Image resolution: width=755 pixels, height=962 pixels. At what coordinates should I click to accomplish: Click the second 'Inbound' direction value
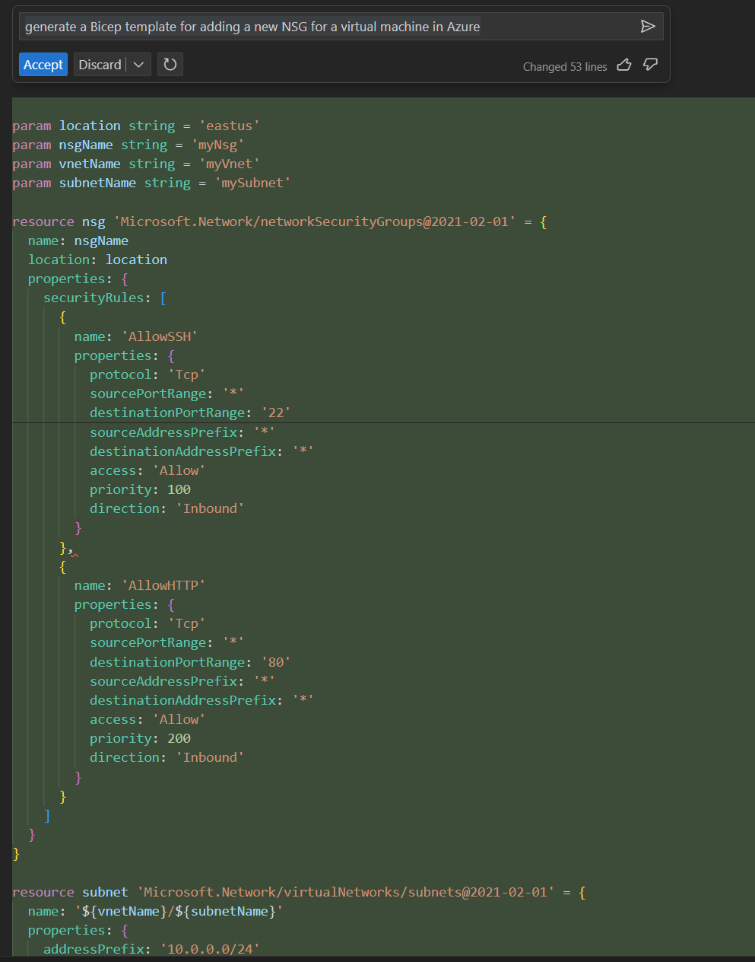[x=210, y=757]
